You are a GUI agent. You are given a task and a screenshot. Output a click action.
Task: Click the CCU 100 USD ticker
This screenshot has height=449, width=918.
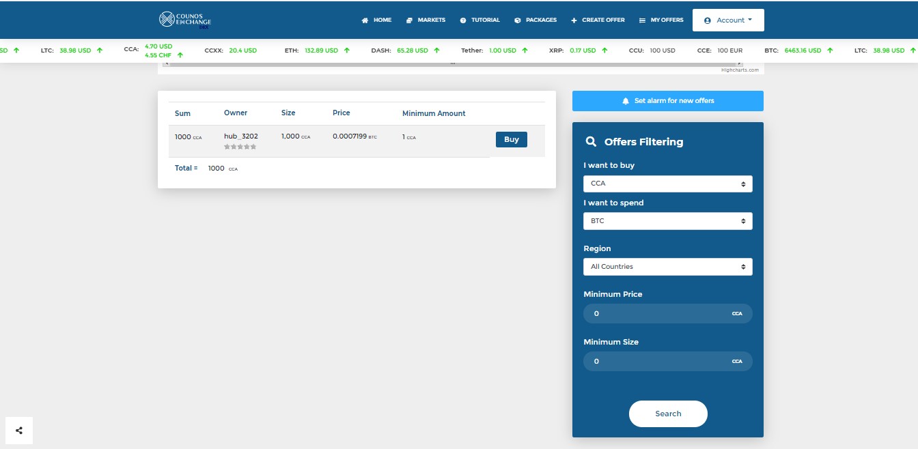click(x=652, y=50)
